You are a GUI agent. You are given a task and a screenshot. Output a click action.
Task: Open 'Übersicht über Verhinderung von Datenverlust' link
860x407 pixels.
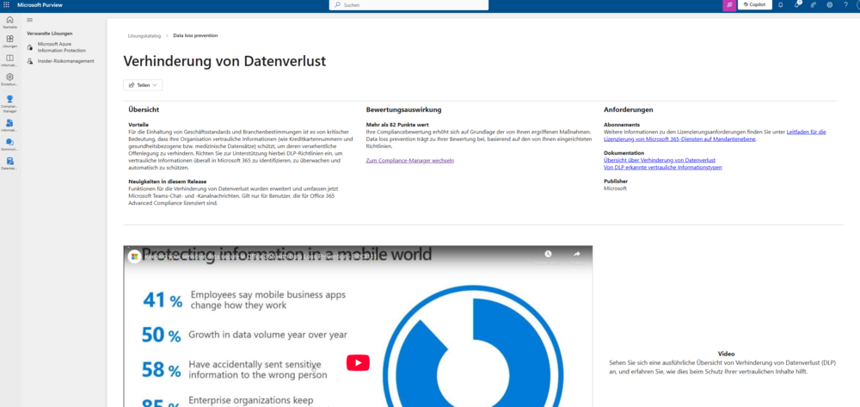[x=659, y=160]
